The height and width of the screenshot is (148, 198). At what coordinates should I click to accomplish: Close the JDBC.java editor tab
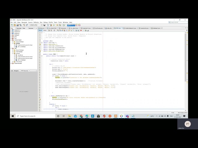(x=122, y=28)
